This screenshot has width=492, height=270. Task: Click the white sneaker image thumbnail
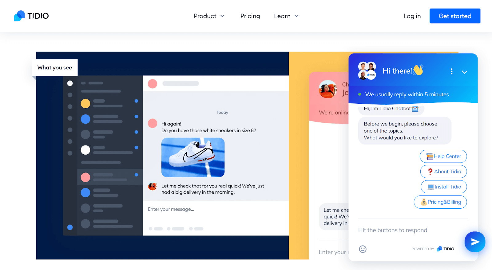tap(193, 157)
